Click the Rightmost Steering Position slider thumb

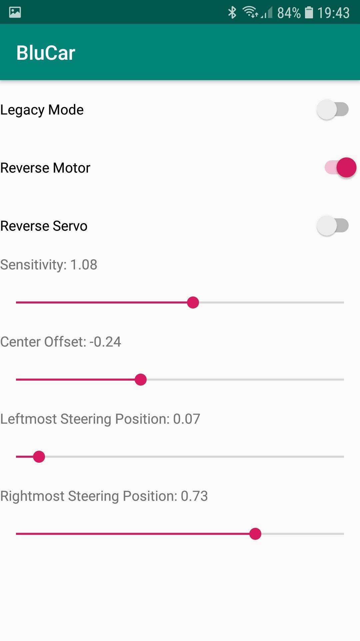click(x=255, y=534)
